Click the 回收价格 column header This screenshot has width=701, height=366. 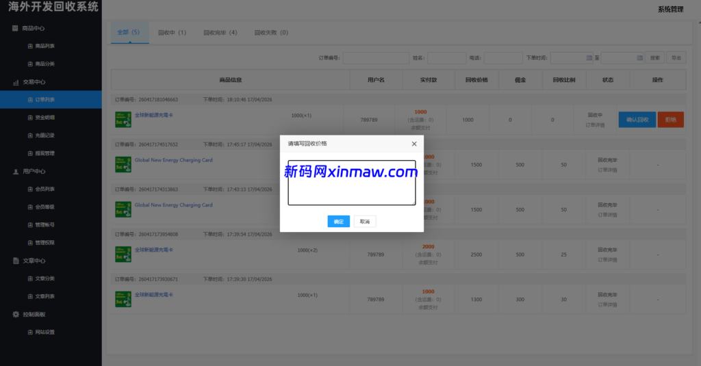[x=476, y=80]
